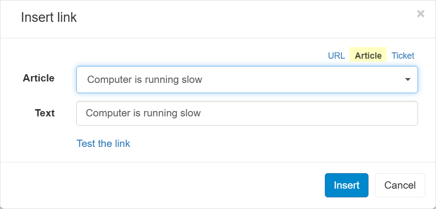Confirm with the Insert button
The width and height of the screenshot is (436, 209).
point(346,185)
